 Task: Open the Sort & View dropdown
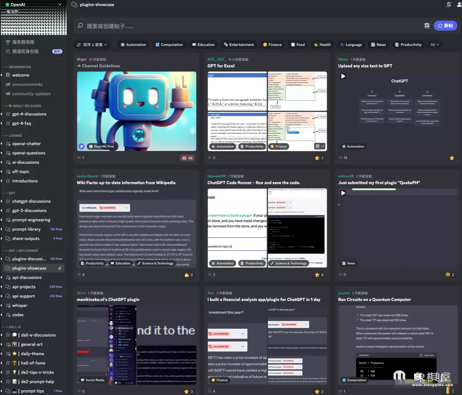[92, 44]
